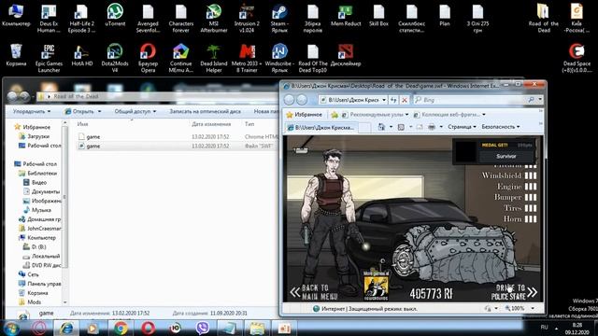This screenshot has width=598, height=336.
Task: Click the add to favorites star icon
Action: pyautogui.click(x=335, y=115)
